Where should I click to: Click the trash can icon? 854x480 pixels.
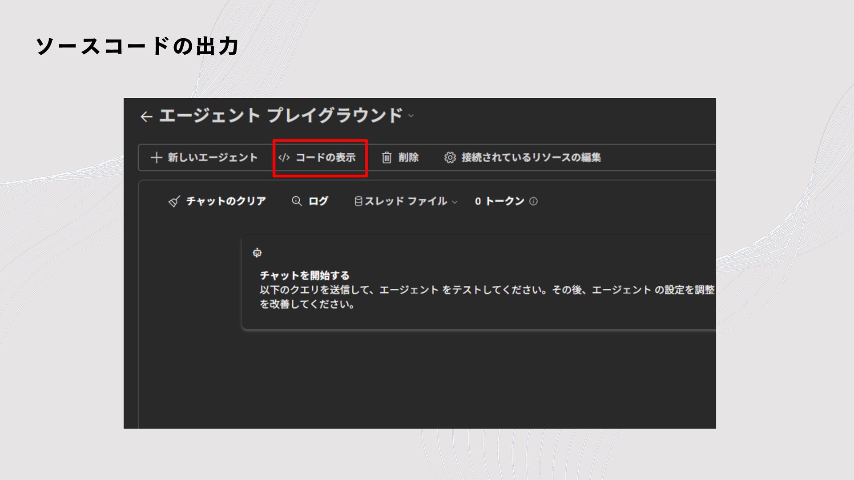pos(387,158)
